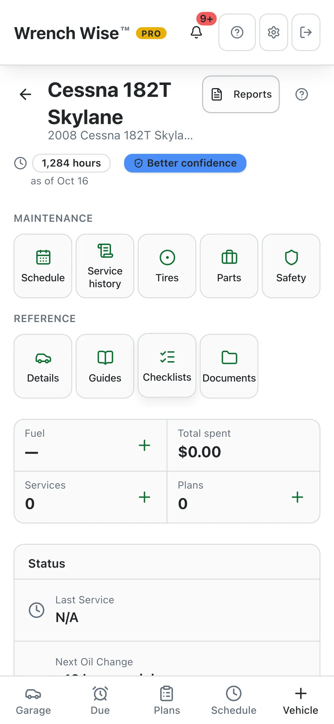Screen dimensions: 334x724
Task: Click the PRO badge
Action: (x=151, y=33)
